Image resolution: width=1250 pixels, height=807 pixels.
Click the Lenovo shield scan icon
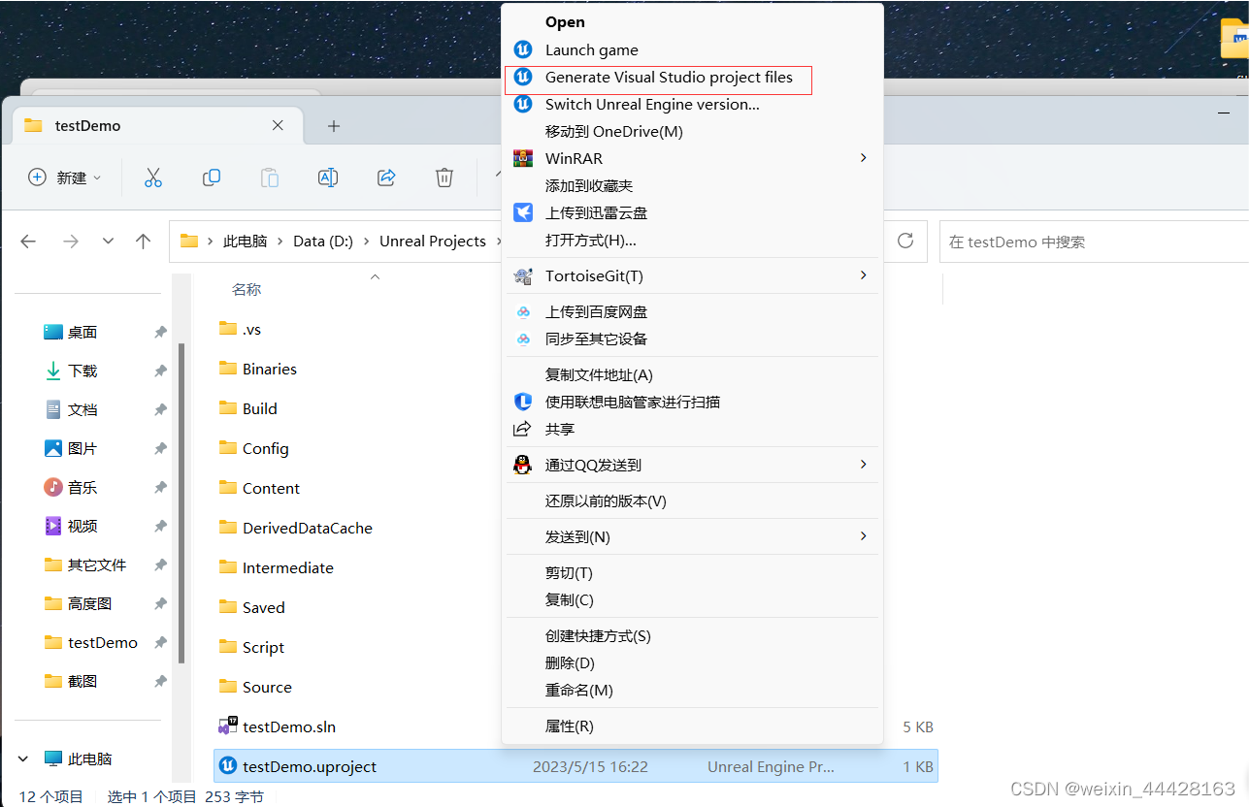point(523,402)
